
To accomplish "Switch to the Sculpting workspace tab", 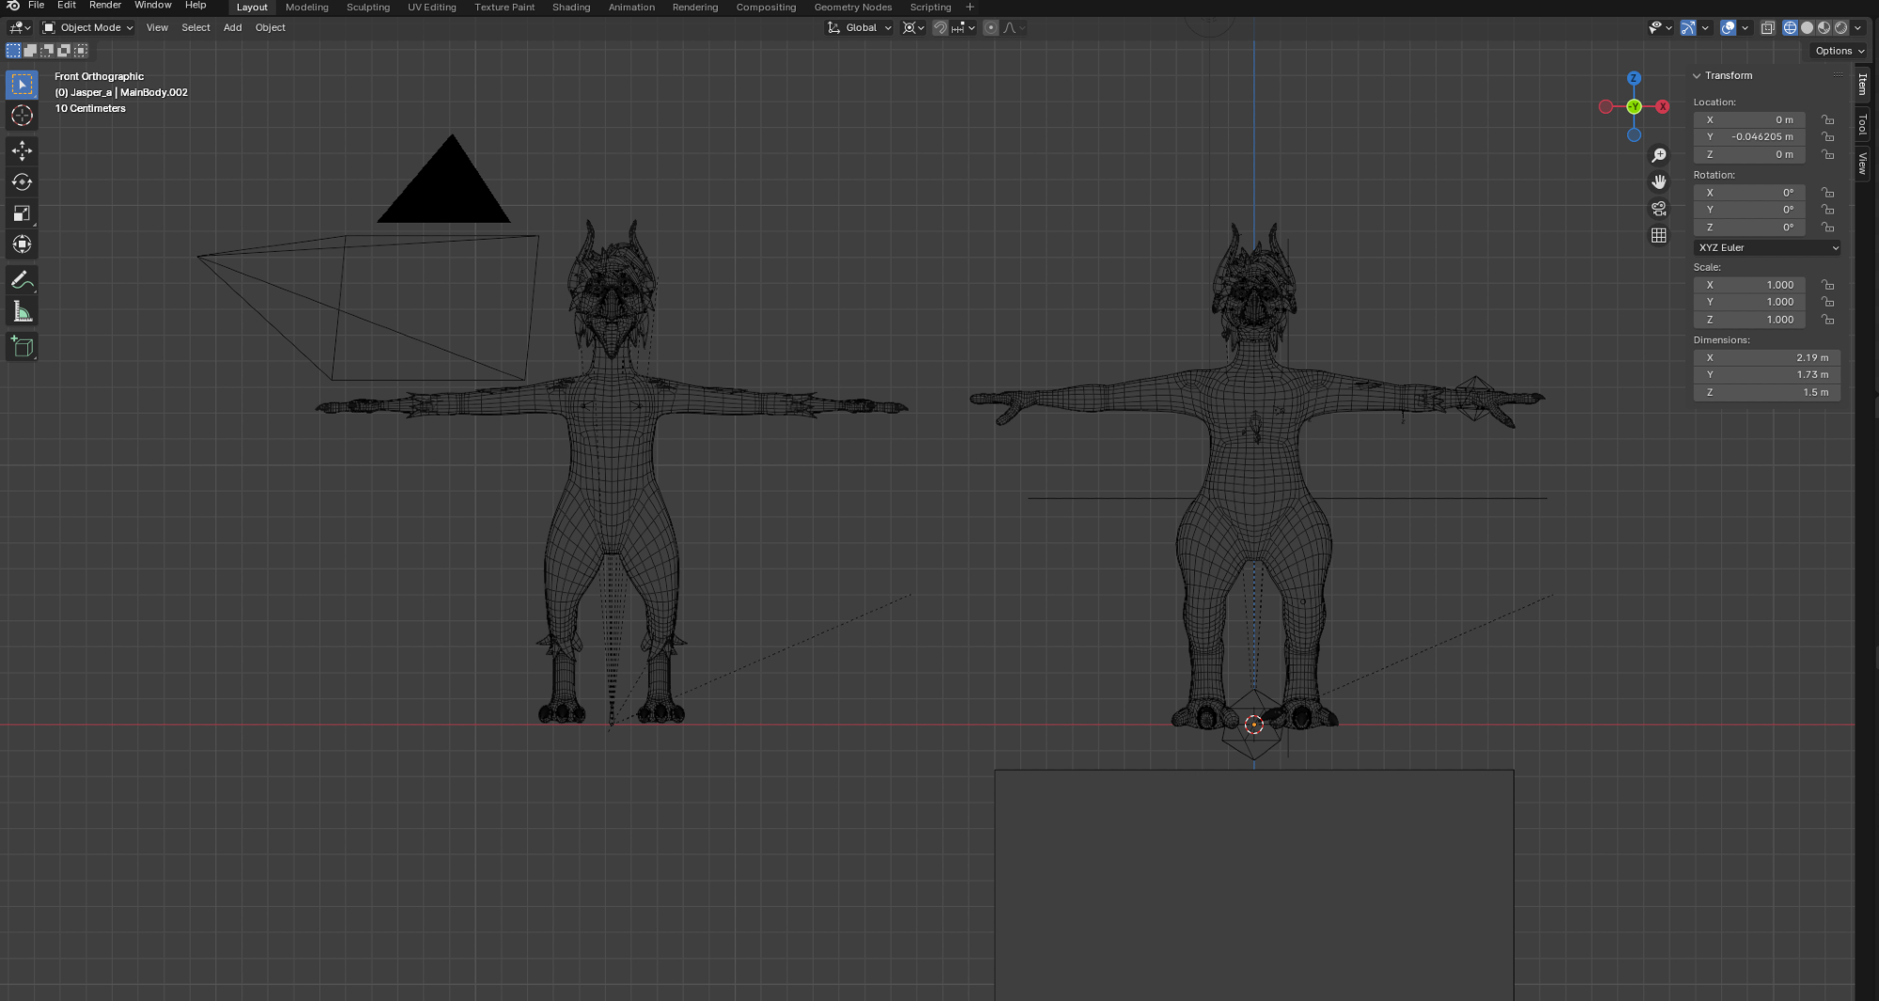I will (x=367, y=8).
